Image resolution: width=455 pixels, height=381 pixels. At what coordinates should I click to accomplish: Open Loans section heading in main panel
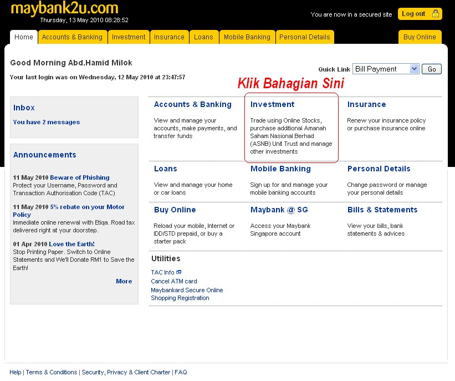(x=165, y=169)
